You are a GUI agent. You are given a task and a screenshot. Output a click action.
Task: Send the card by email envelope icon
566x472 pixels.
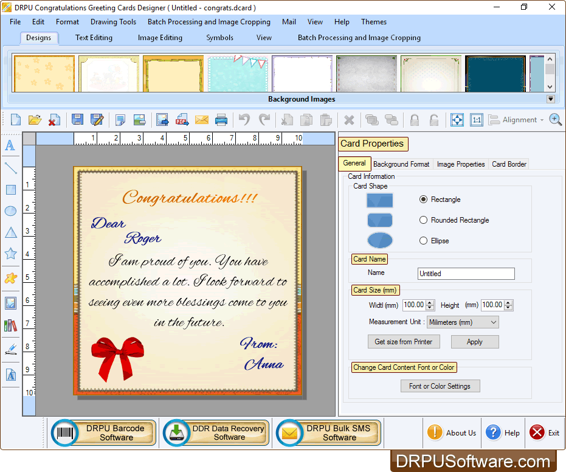(x=202, y=120)
